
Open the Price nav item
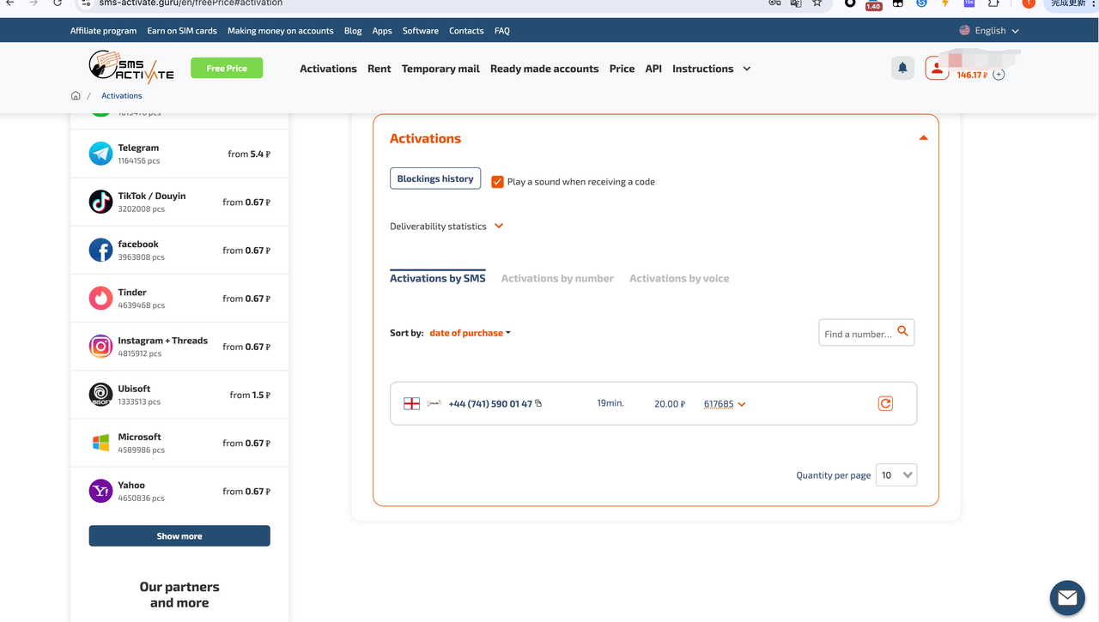(x=622, y=69)
